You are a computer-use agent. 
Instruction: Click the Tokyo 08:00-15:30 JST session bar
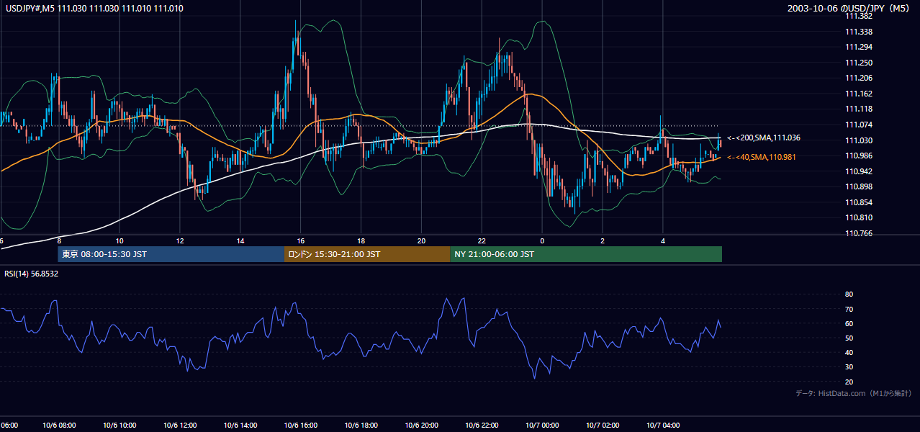(x=171, y=254)
